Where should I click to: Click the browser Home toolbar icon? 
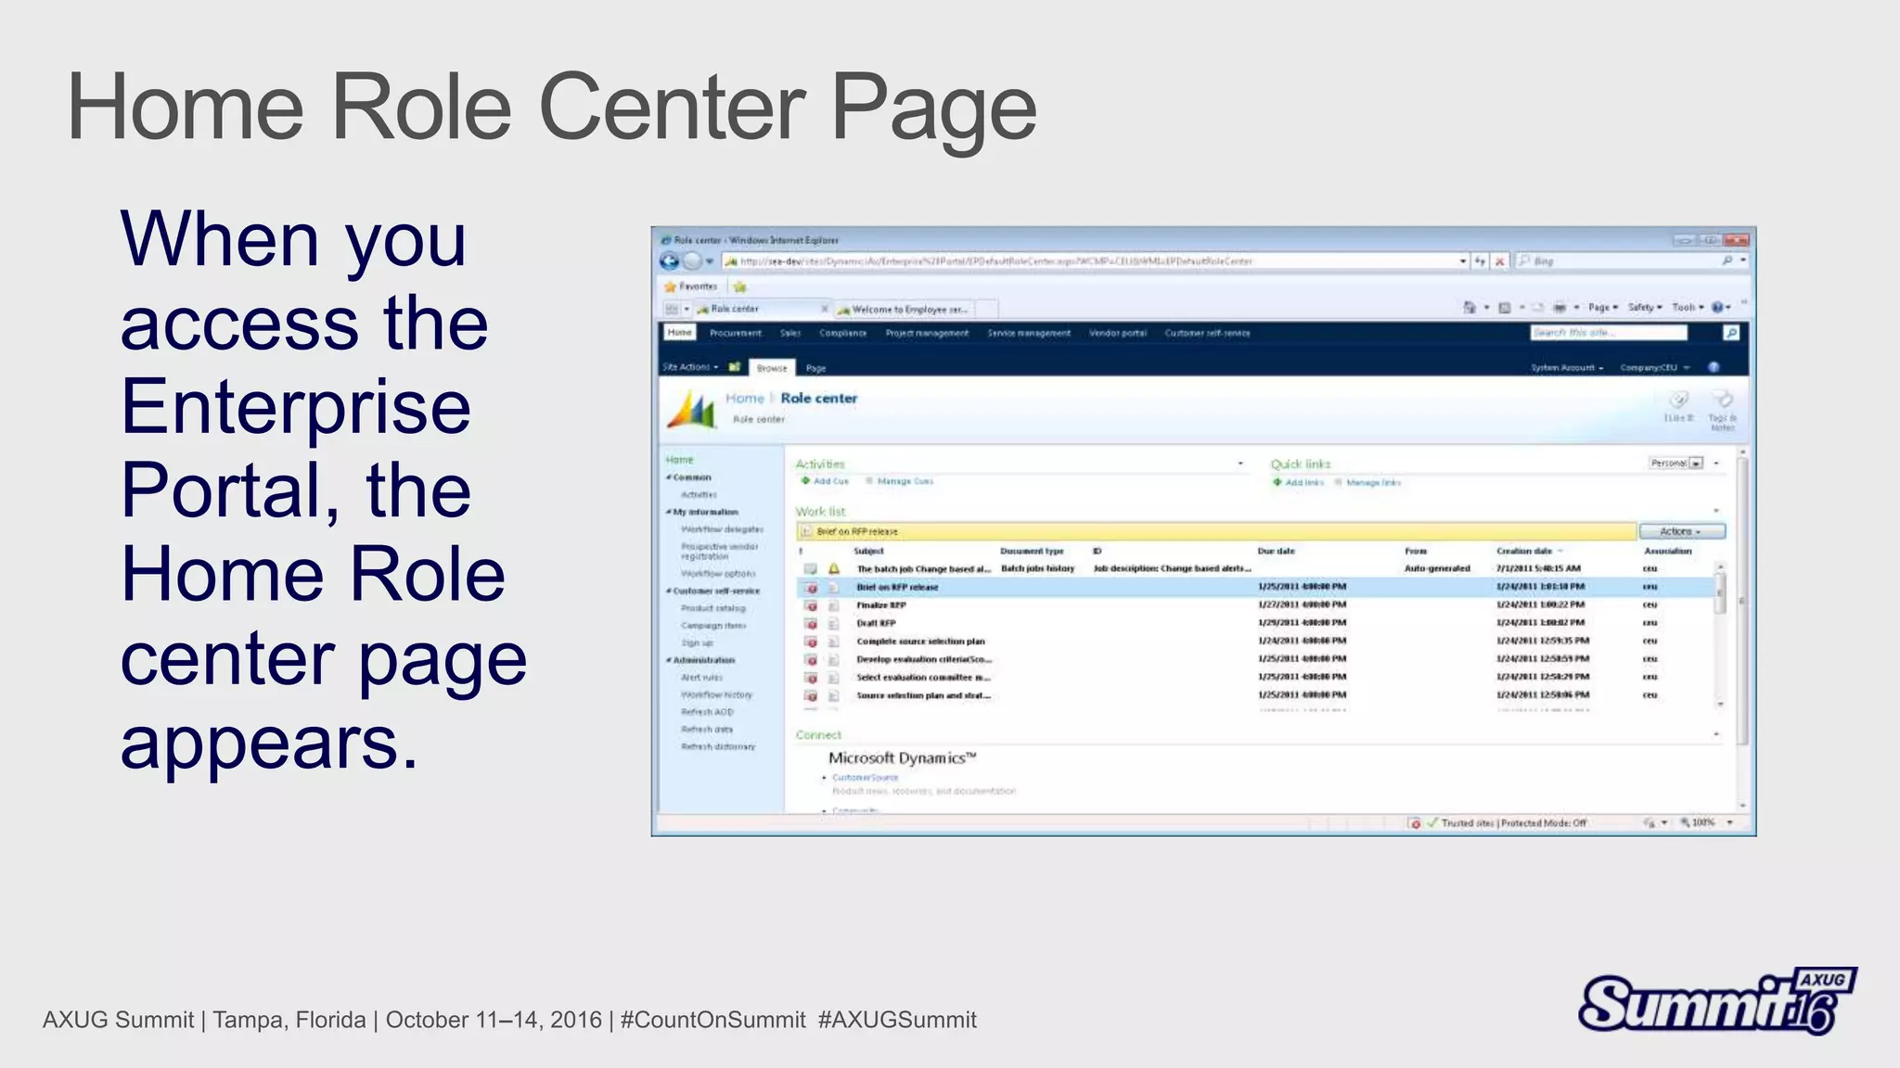click(1469, 308)
